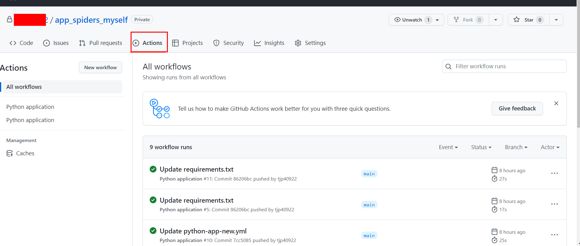
Task: Click the calendar icon for run #5
Action: pyautogui.click(x=494, y=201)
